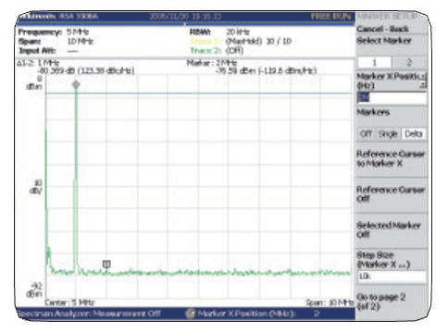The width and height of the screenshot is (448, 333).
Task: Select marker 2 in Select Marker
Action: click(409, 63)
